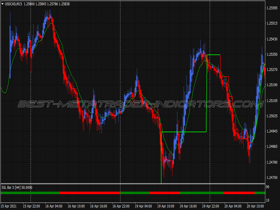Viewport: 280px width, 210px height.
Task: Click the 16 Apr 22:00 time label
Action: click(x=121, y=206)
